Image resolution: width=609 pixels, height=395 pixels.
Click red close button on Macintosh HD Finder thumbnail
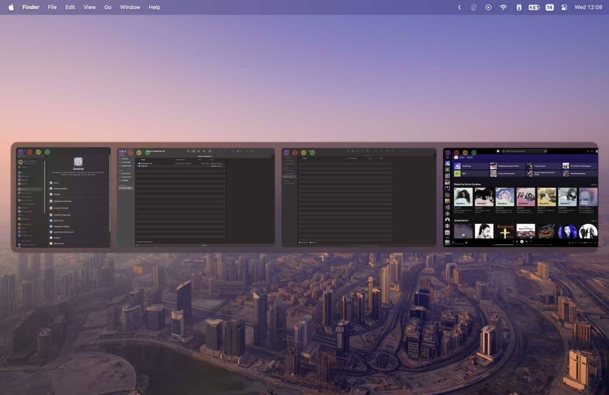tap(130, 152)
